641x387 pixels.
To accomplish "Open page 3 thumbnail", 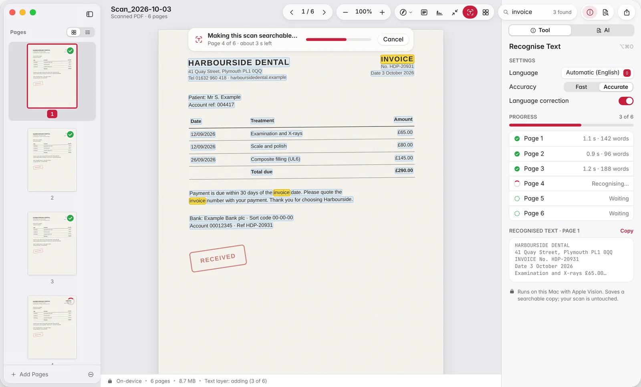I will click(x=52, y=243).
